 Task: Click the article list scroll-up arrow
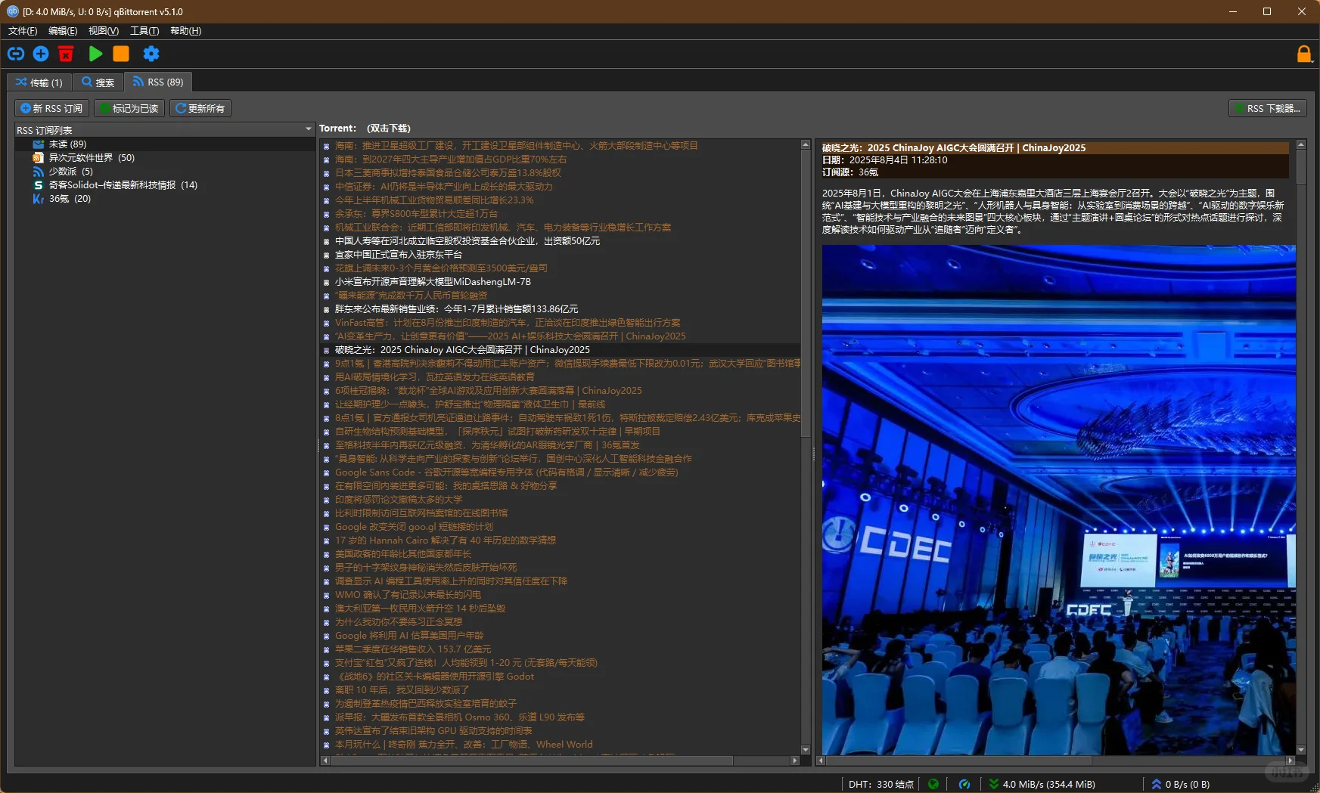click(806, 144)
